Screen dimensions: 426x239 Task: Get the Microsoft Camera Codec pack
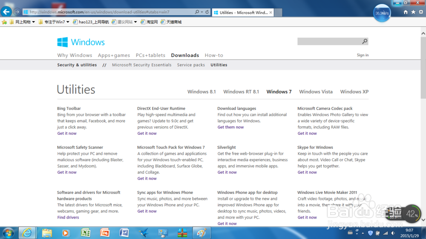click(x=307, y=134)
